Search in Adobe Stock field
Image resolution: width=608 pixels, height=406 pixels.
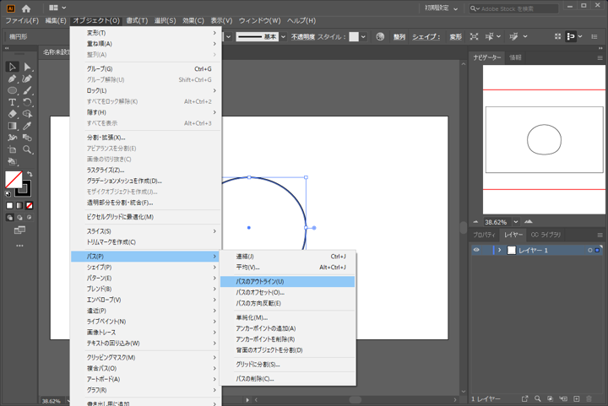513,8
